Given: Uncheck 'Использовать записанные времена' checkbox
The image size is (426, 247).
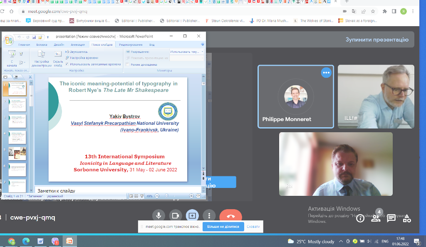Looking at the screenshot, I should 67,64.
